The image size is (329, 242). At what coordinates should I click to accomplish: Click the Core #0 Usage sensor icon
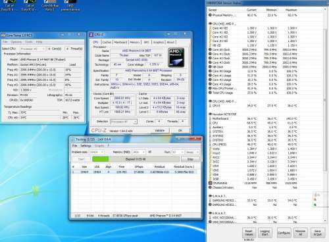210,71
